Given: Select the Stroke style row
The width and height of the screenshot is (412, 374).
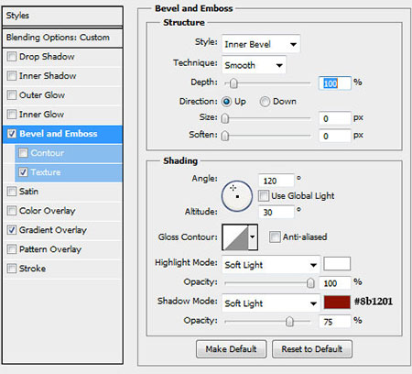Looking at the screenshot, I should (62, 269).
